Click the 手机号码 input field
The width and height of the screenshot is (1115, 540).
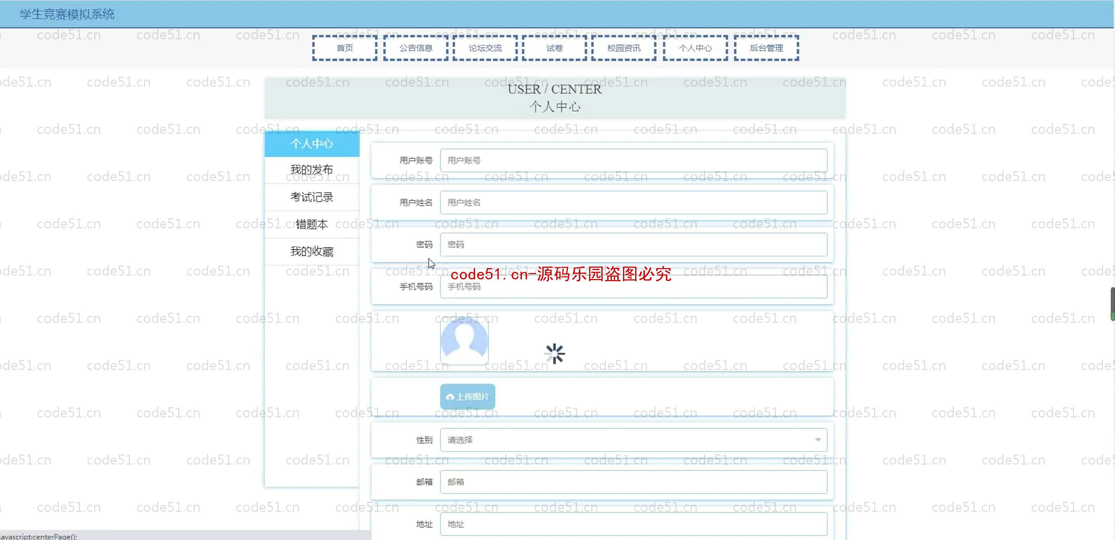pyautogui.click(x=634, y=286)
